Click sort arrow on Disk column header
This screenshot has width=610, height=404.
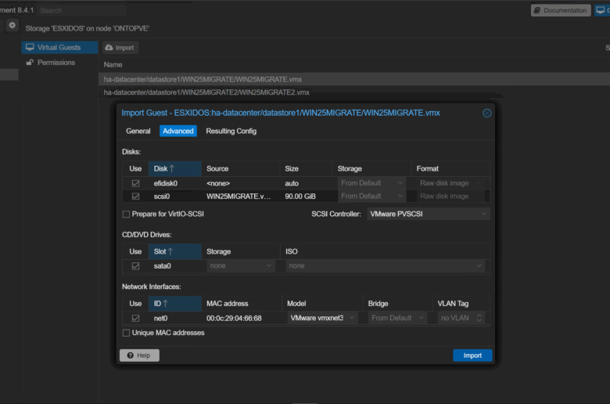pos(171,168)
